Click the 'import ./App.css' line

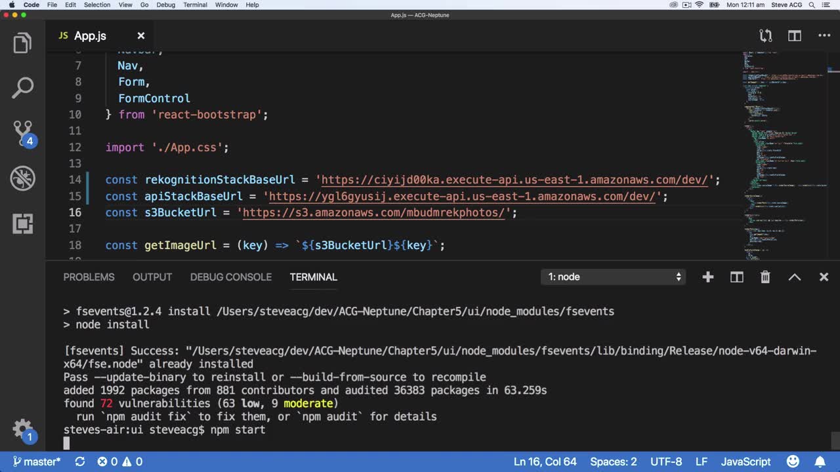pos(167,147)
